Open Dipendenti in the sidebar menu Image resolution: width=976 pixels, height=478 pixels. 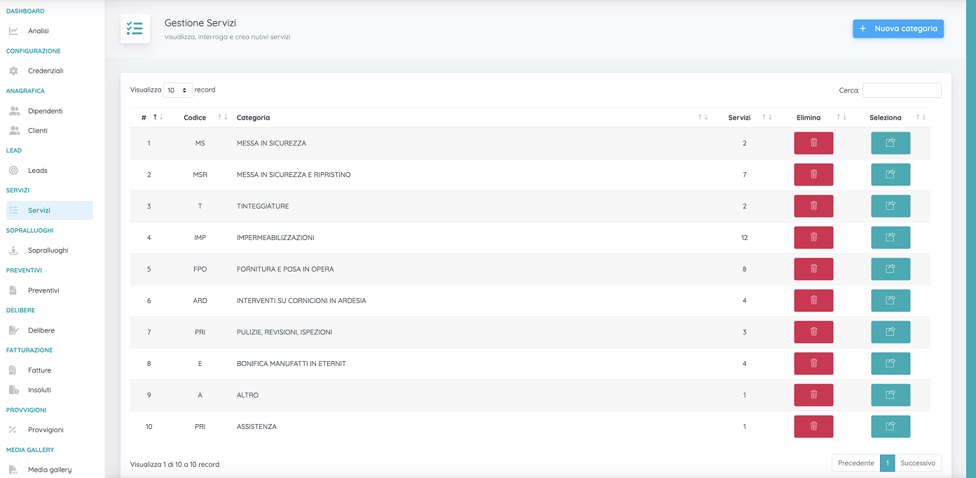[x=45, y=111]
